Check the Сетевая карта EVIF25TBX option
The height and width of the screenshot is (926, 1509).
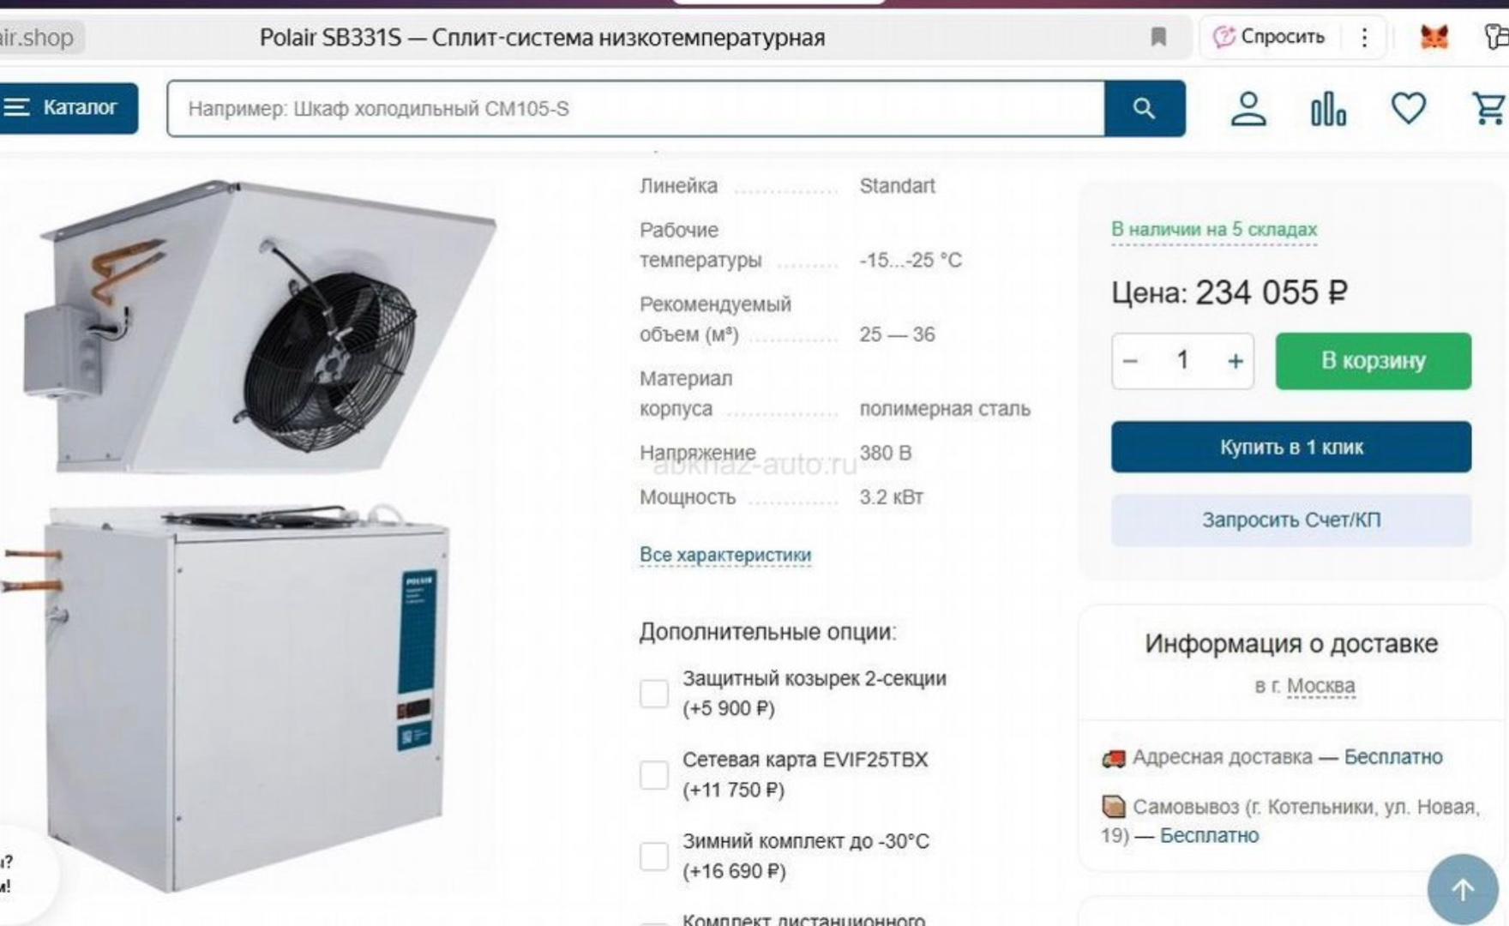click(654, 775)
